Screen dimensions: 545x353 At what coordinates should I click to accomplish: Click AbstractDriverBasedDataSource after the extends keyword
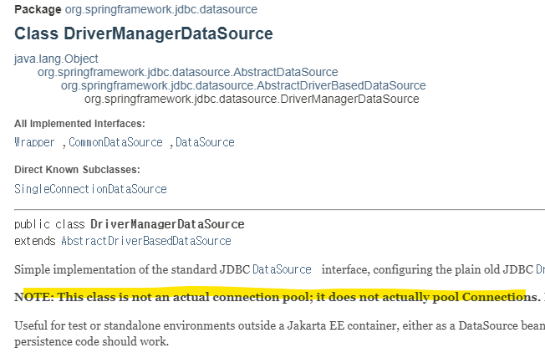pos(146,241)
